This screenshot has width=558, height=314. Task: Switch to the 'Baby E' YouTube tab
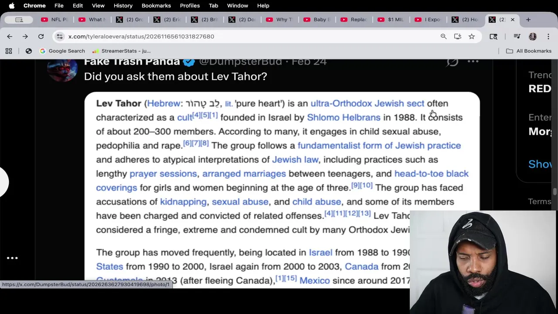(317, 20)
